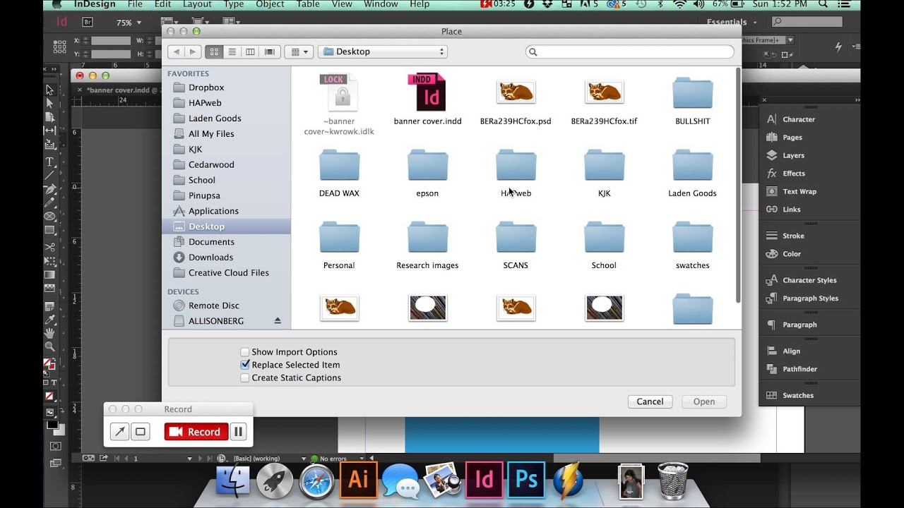Open the Layers panel
This screenshot has width=904, height=508.
[x=793, y=155]
